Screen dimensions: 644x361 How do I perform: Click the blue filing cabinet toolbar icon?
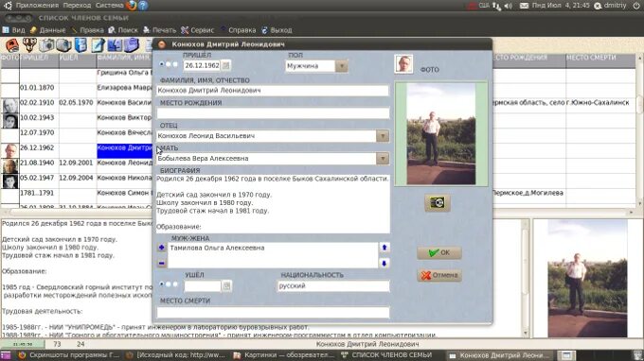[x=80, y=44]
